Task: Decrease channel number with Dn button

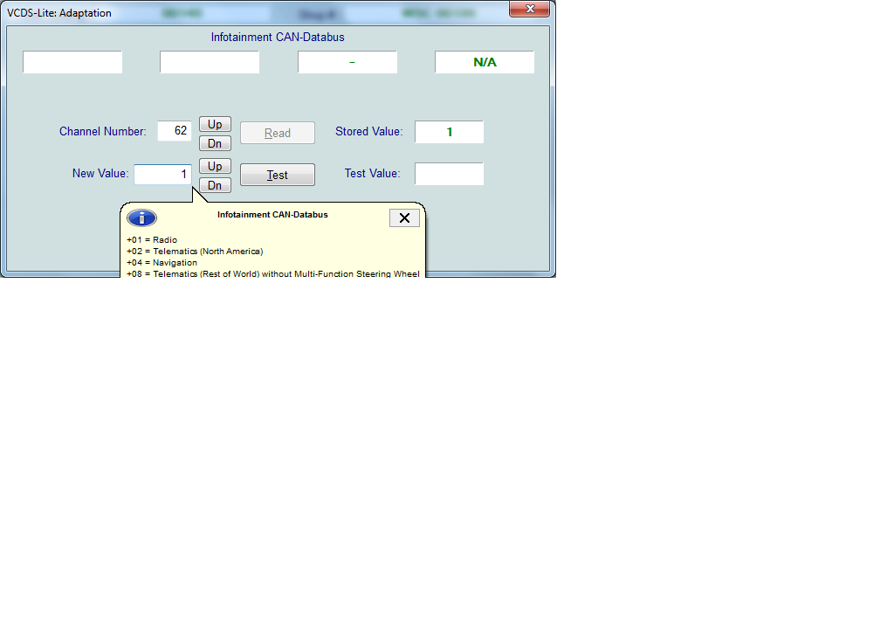Action: pos(215,143)
